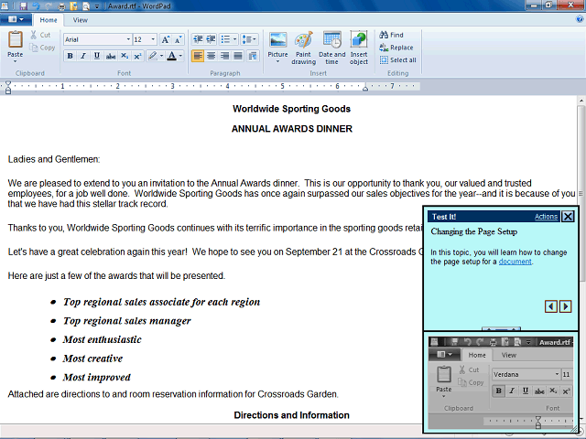Align text left
Image resolution: width=586 pixels, height=439 pixels.
pyautogui.click(x=198, y=56)
